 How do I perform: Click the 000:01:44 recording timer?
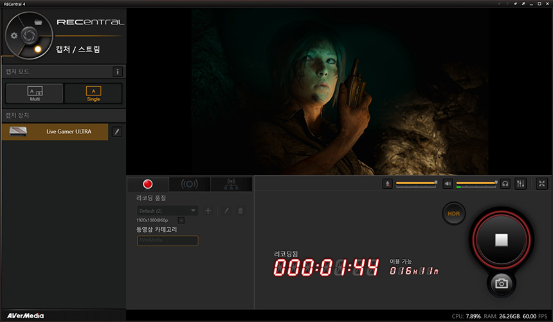(x=326, y=267)
